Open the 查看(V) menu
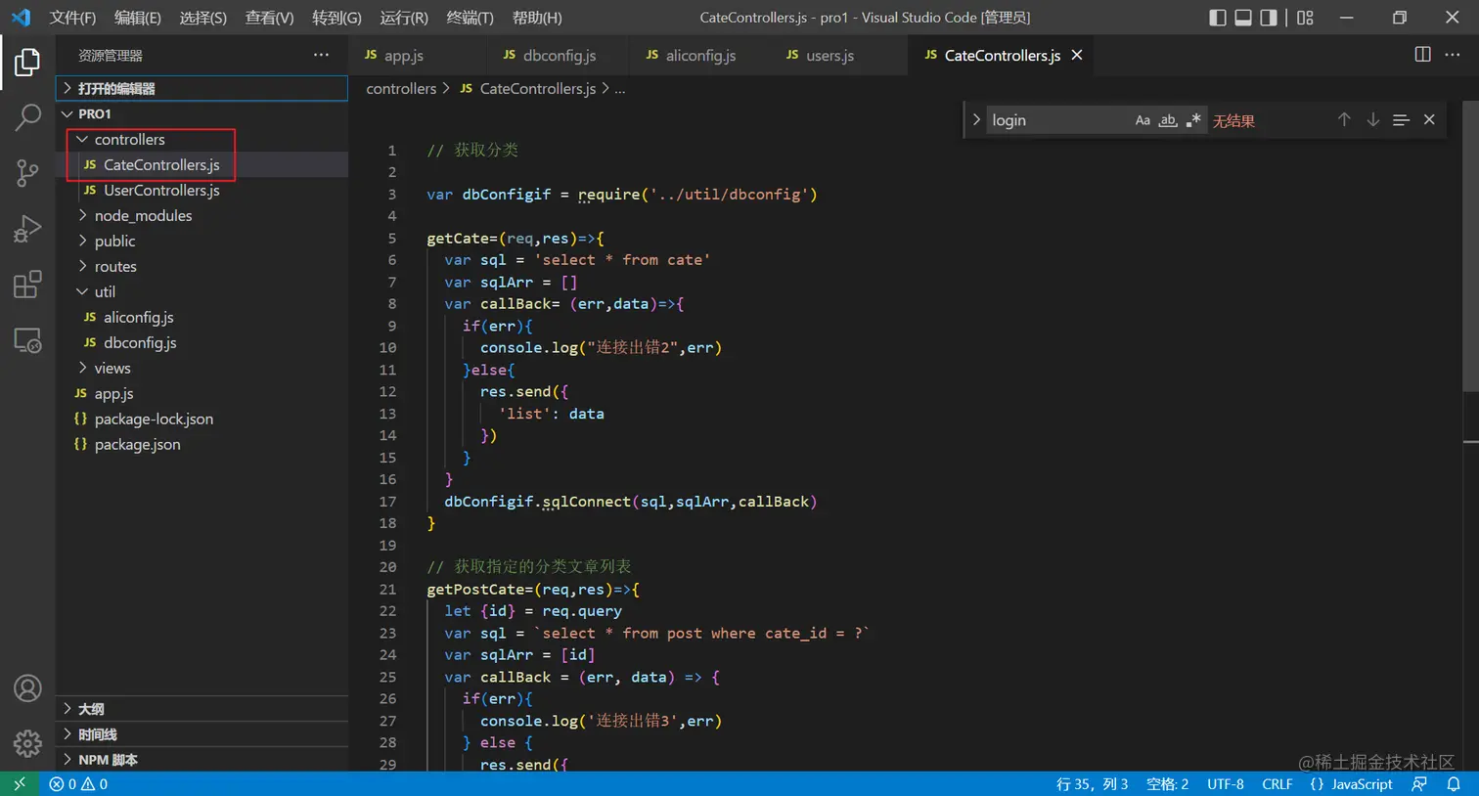 (269, 18)
